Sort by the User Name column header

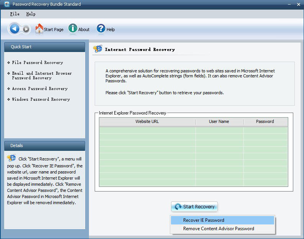pos(219,122)
